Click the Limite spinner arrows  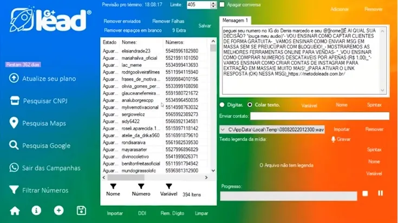(x=214, y=4)
